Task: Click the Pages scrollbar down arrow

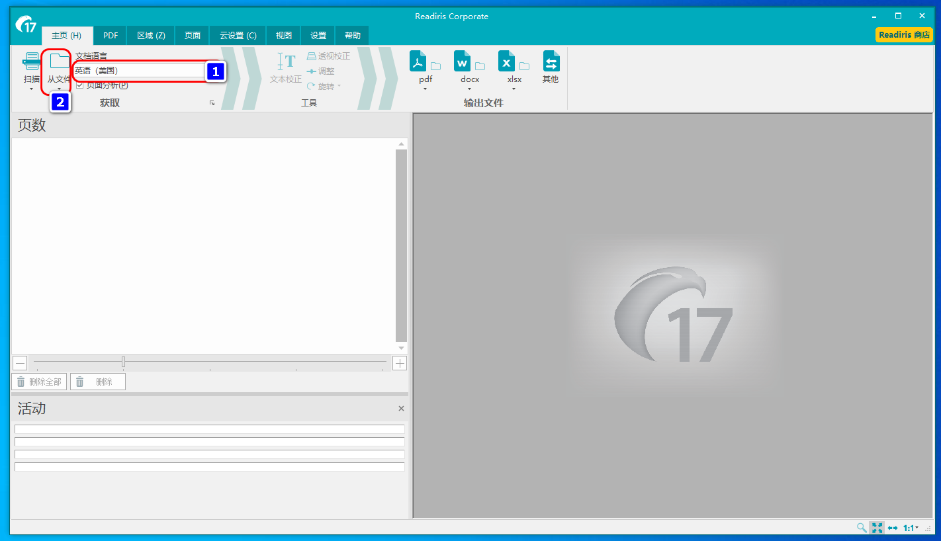Action: click(x=401, y=348)
